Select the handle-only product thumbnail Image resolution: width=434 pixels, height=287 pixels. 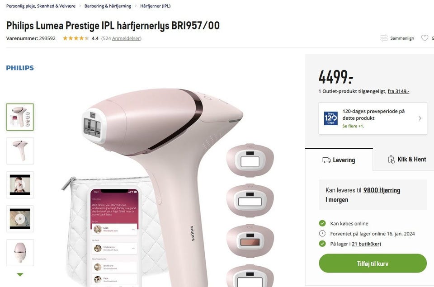[x=20, y=151]
